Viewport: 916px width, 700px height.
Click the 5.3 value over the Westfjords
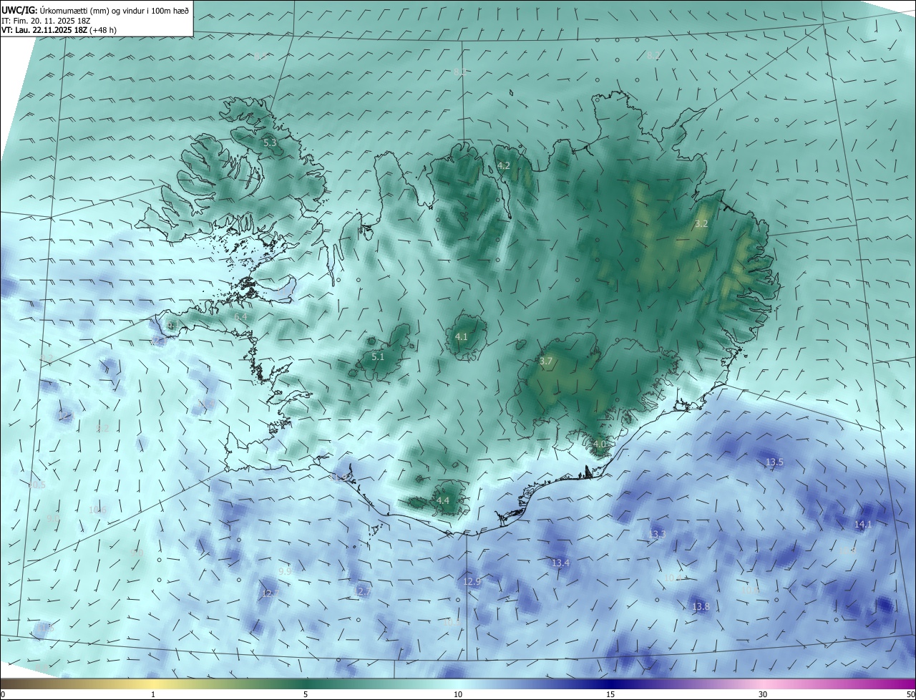tap(270, 143)
